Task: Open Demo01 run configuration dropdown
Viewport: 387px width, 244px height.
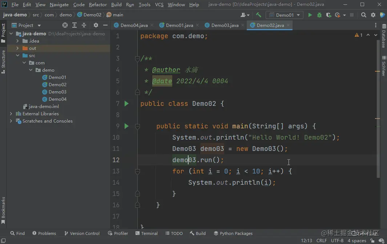Action: point(284,15)
